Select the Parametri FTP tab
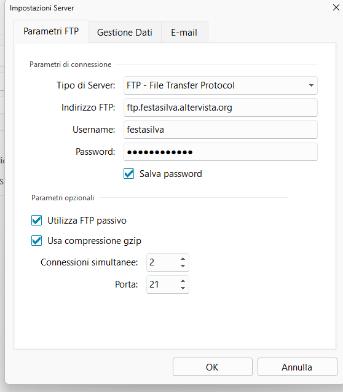Screen dimensions: 343x392 (x=51, y=31)
